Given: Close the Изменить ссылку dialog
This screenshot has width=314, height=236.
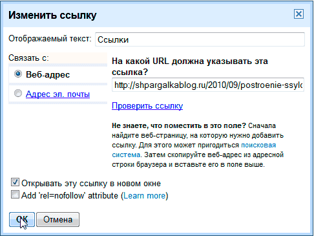Looking at the screenshot, I should (x=298, y=14).
